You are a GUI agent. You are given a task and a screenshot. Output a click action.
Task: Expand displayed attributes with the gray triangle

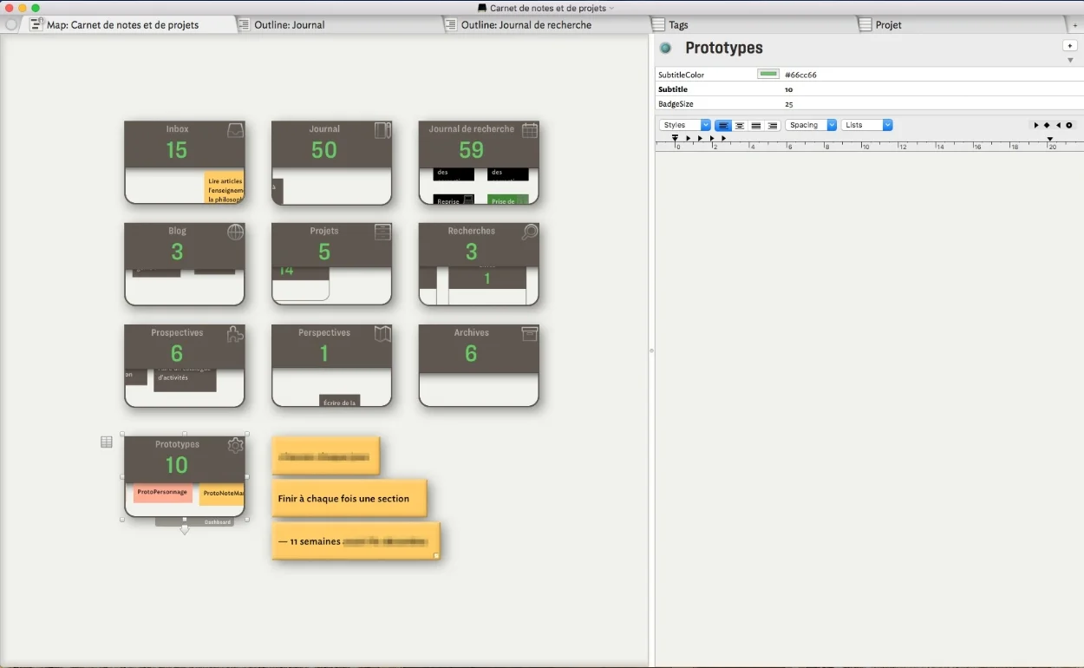(x=1070, y=61)
